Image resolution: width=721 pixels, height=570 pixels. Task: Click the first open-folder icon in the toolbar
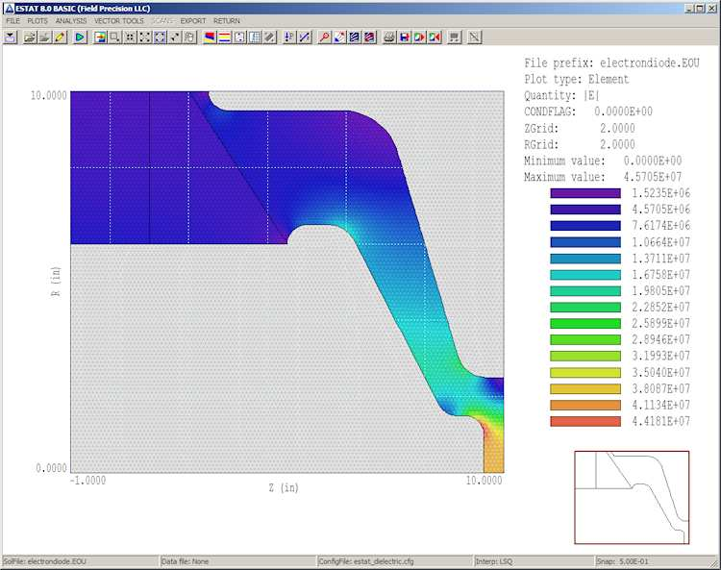[30, 37]
